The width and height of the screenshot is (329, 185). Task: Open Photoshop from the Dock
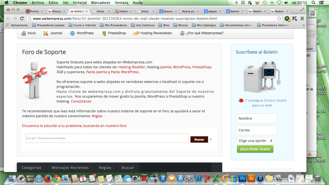point(242,178)
